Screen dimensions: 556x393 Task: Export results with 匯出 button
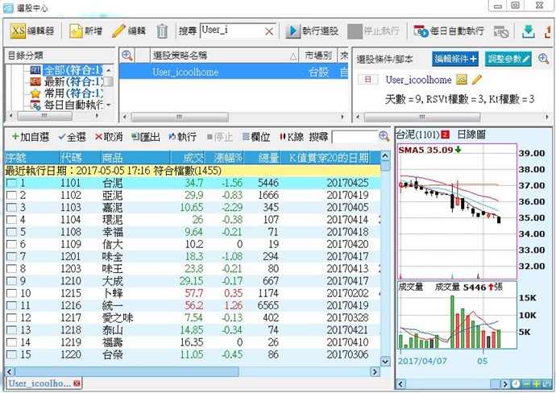(x=146, y=137)
